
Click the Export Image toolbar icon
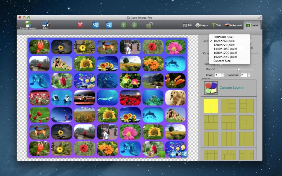[x=28, y=24]
